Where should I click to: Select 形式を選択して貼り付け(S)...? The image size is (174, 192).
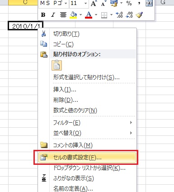coord(87,77)
